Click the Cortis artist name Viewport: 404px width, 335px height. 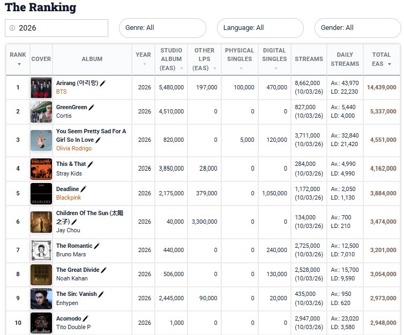(64, 116)
